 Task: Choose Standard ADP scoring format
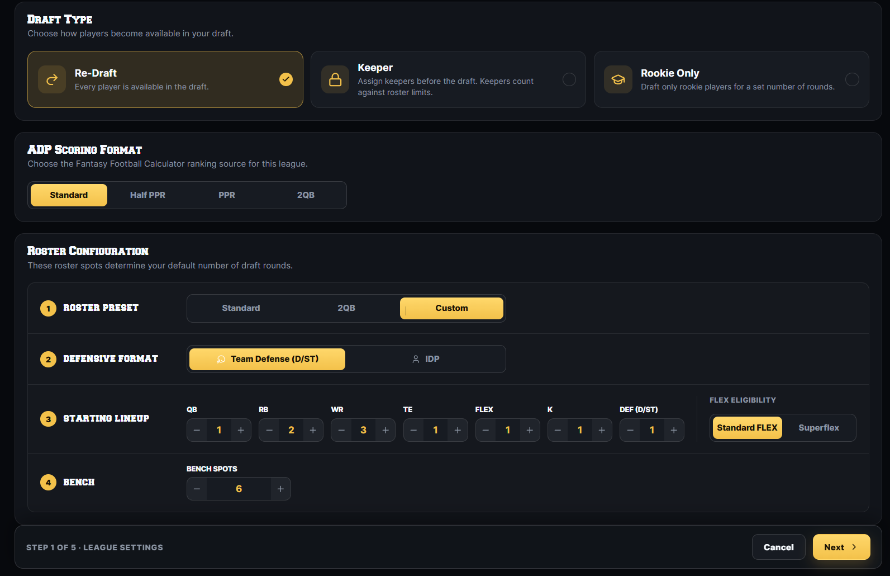point(69,195)
